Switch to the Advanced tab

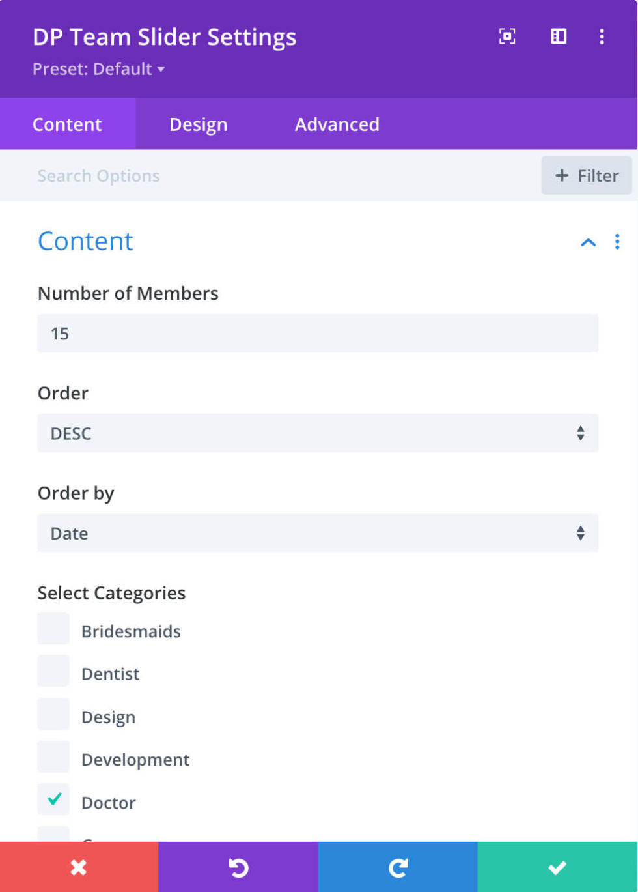[x=337, y=124]
